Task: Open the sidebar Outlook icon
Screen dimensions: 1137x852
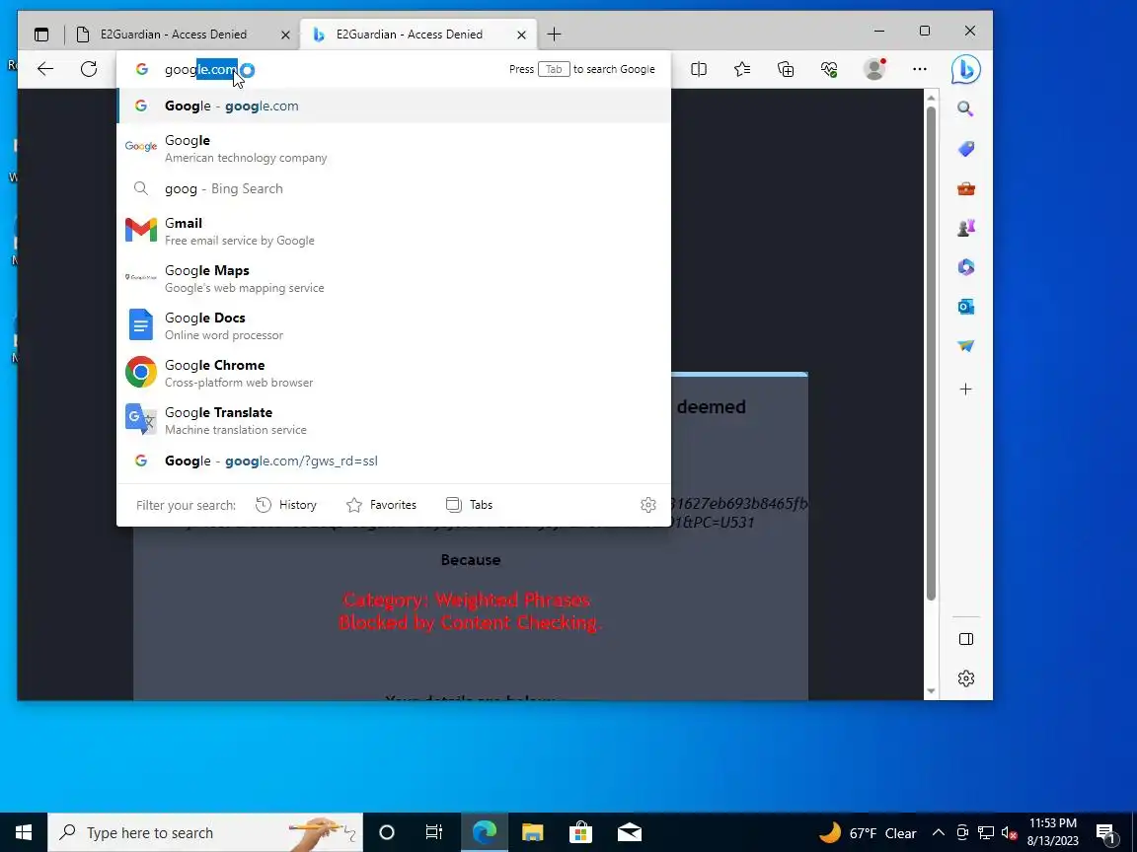Action: pos(965,307)
